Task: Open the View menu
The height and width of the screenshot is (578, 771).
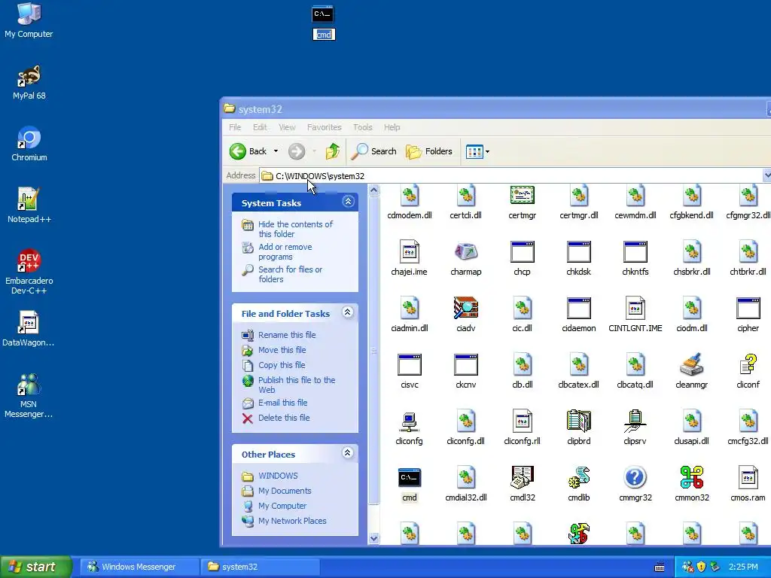Action: [x=287, y=127]
